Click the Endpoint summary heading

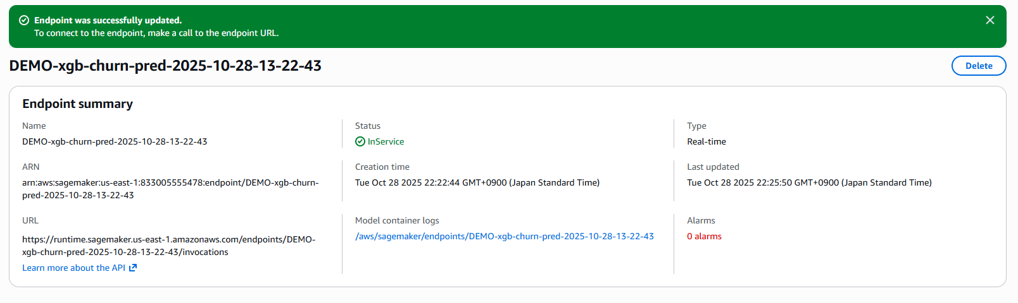[77, 104]
